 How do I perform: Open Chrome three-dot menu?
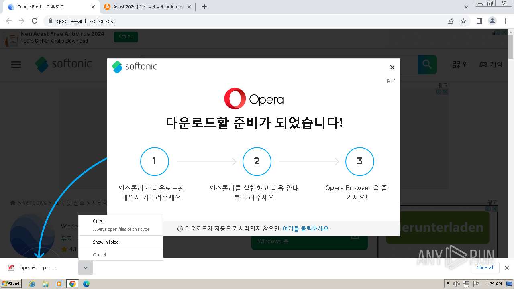pos(505,21)
